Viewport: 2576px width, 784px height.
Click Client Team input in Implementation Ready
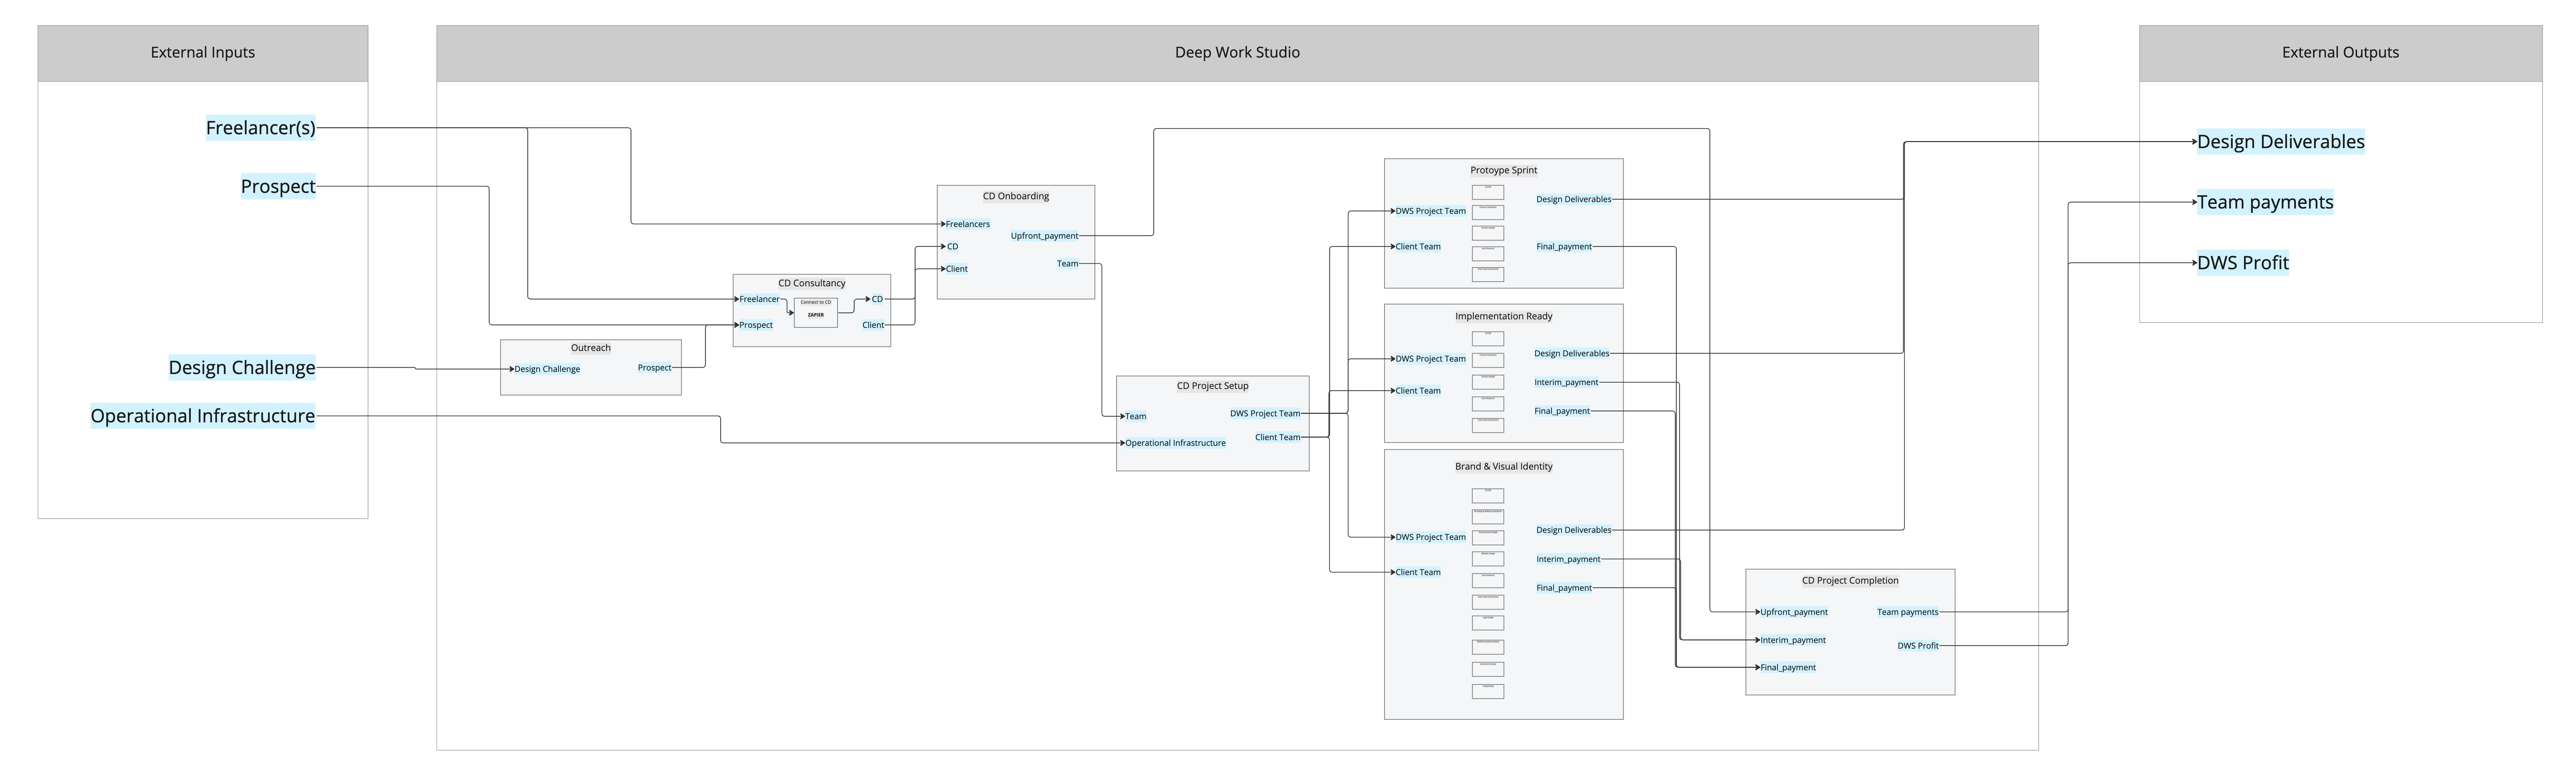[x=1418, y=391]
